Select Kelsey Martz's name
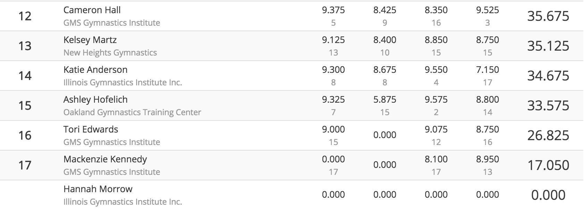Screen dimensions: 584x213 point(90,40)
